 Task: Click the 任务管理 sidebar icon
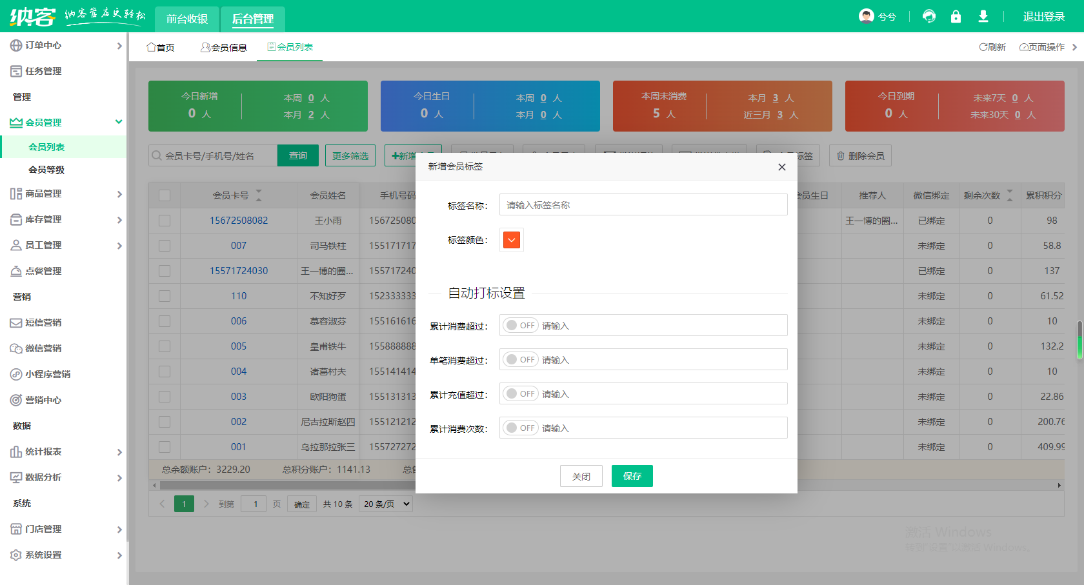(x=16, y=71)
